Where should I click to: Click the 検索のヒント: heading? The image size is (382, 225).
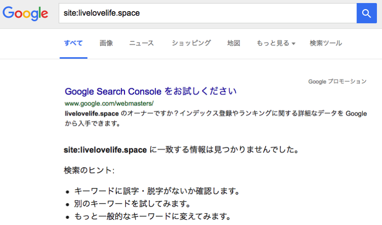tap(89, 170)
